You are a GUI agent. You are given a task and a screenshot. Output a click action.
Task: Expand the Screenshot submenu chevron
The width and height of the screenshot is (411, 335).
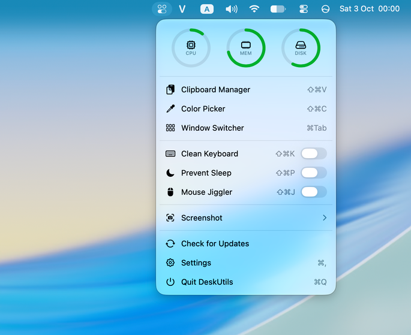pos(325,218)
